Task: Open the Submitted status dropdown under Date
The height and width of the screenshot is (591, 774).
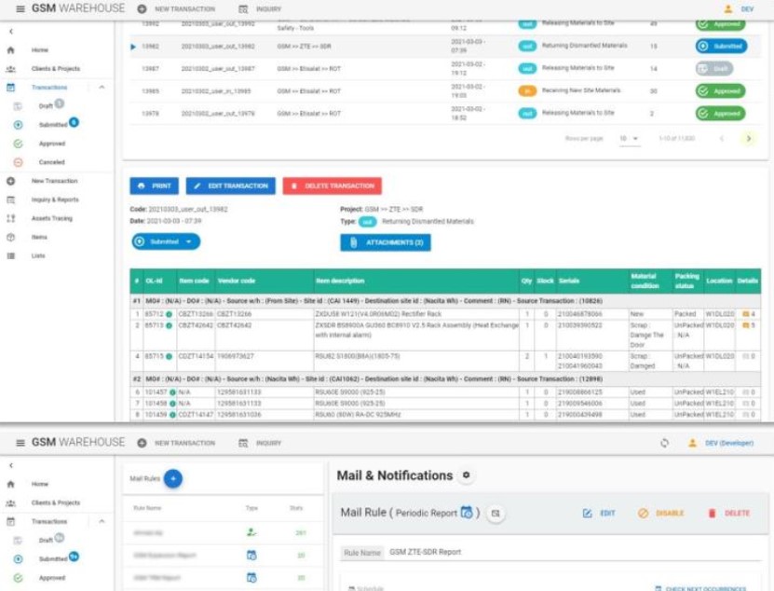Action: (166, 241)
